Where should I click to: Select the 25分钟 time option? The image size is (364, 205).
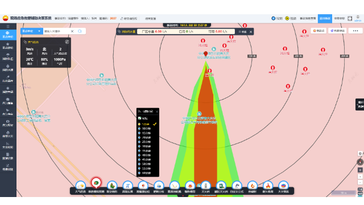pyautogui.click(x=146, y=142)
